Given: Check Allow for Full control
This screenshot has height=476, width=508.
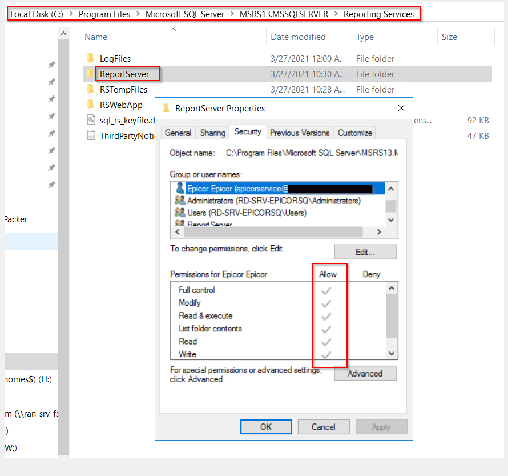Looking at the screenshot, I should [326, 290].
